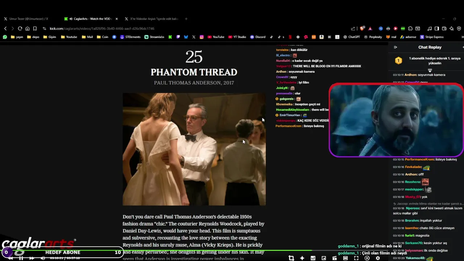
Task: Expand the depo bookmarks folder
Action: click(33, 37)
